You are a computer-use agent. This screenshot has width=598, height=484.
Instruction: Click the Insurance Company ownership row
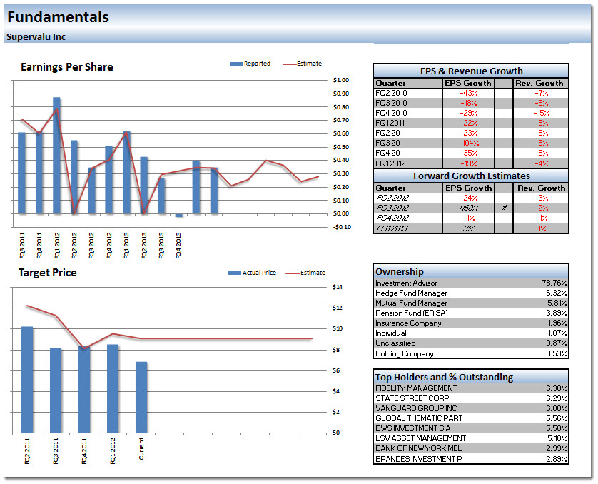[x=471, y=323]
